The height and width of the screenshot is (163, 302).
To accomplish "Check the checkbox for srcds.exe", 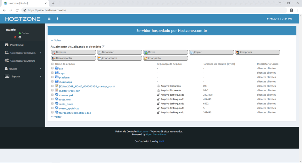I will click(53, 99).
